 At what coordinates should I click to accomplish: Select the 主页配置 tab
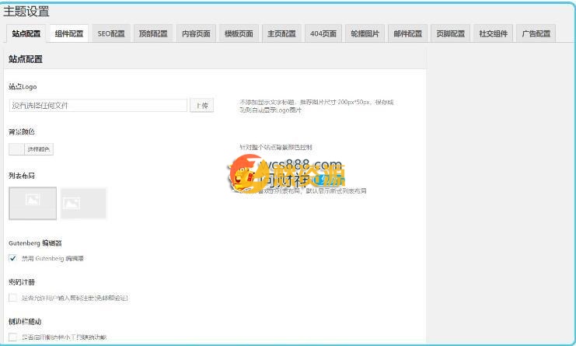click(x=281, y=33)
